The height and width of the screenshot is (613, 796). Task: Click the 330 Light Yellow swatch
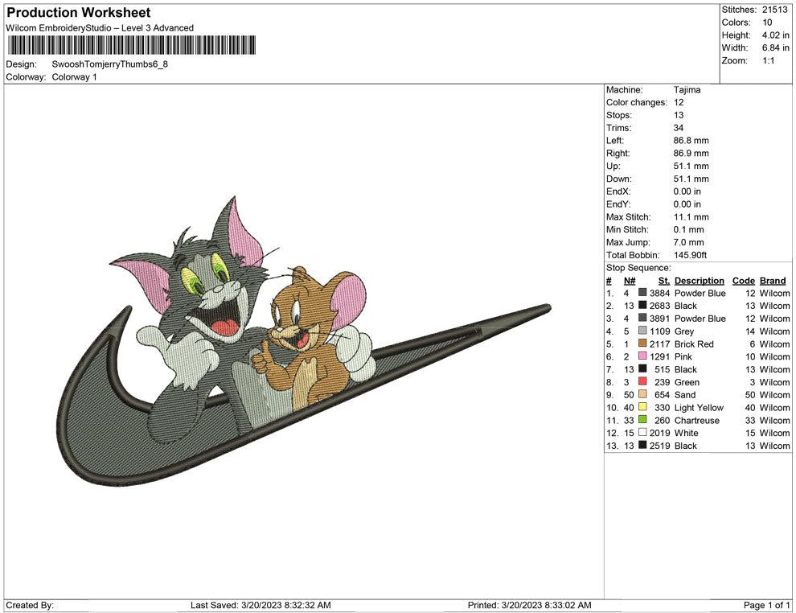pos(642,407)
